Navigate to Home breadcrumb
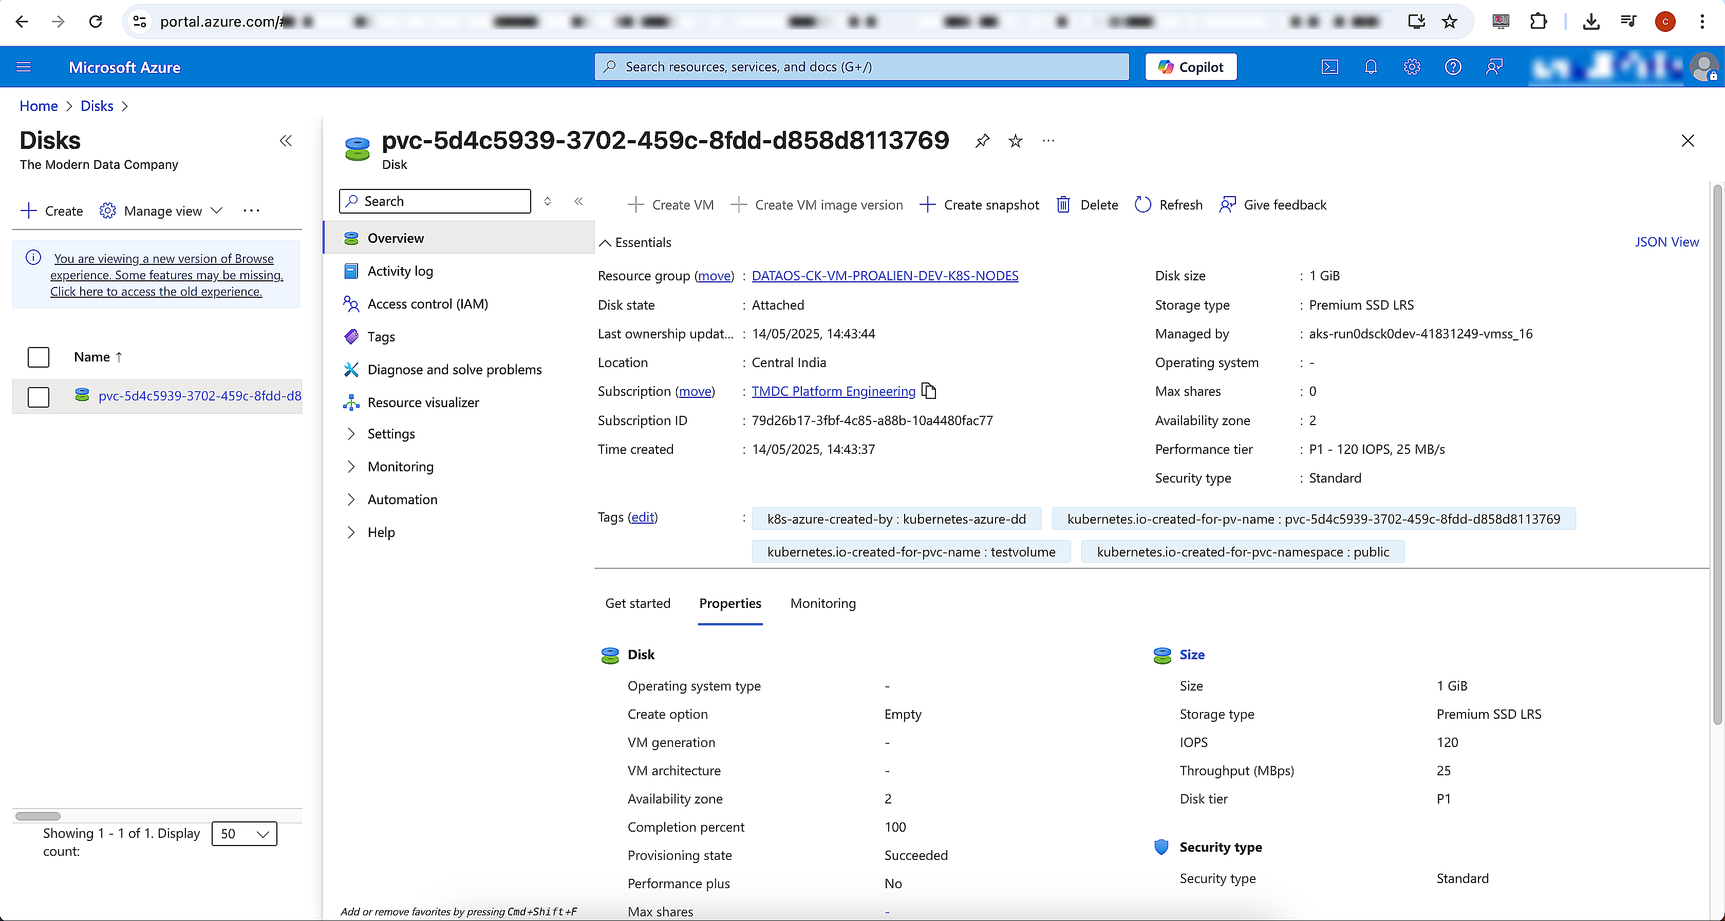Image resolution: width=1725 pixels, height=921 pixels. tap(38, 106)
